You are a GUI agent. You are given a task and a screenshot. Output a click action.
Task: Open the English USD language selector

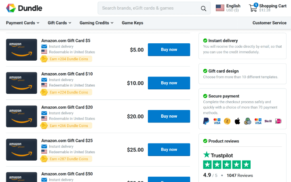228,8
